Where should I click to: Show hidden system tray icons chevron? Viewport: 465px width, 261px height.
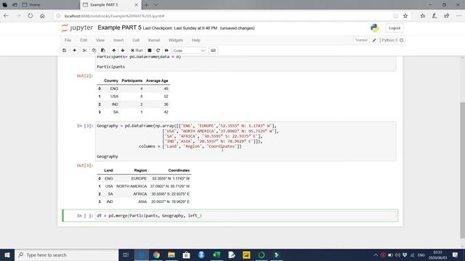(376, 254)
